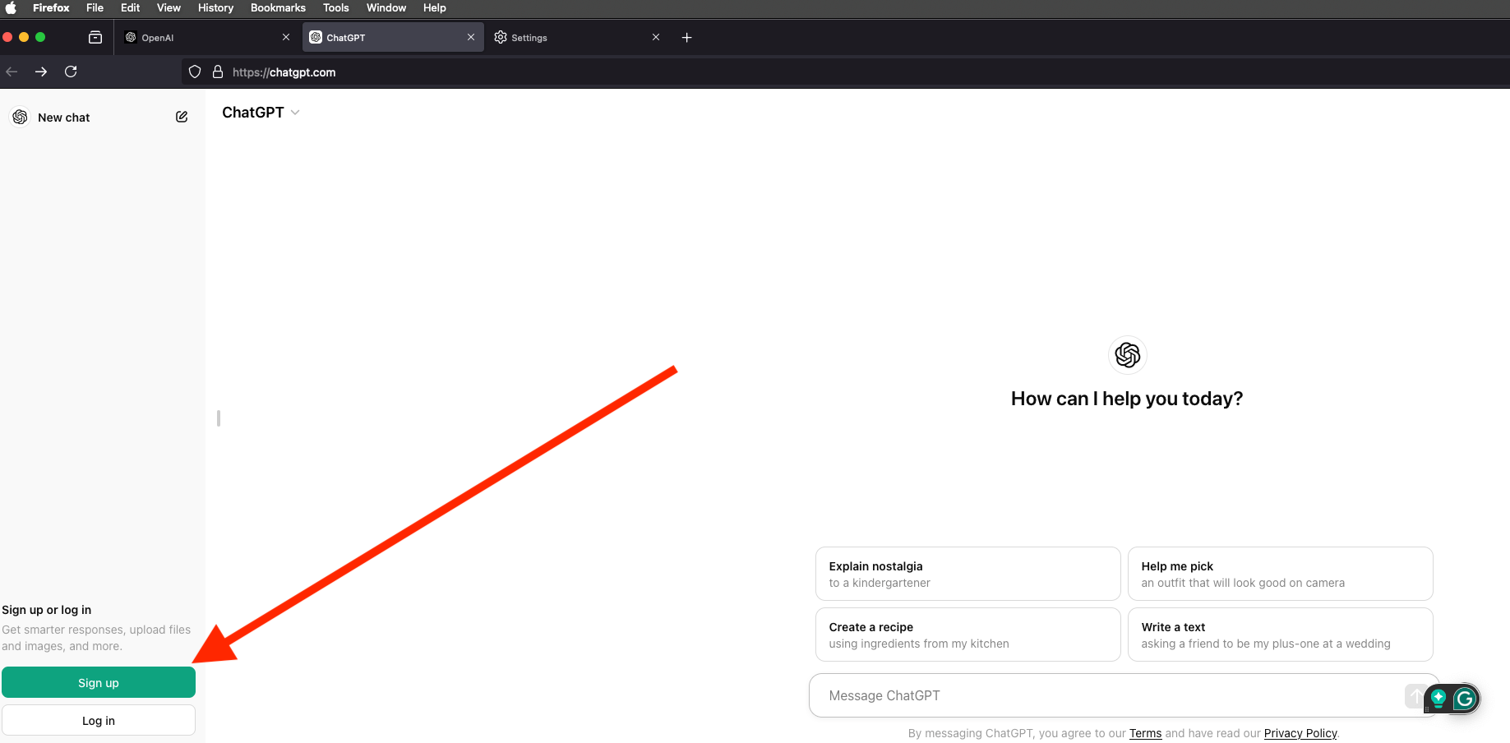Click the tracking protection shield icon

[x=195, y=72]
